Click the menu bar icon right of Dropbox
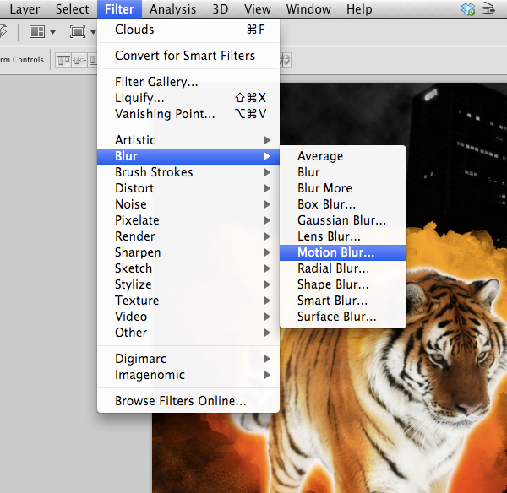Screen dimensions: 507x493 click(488, 9)
